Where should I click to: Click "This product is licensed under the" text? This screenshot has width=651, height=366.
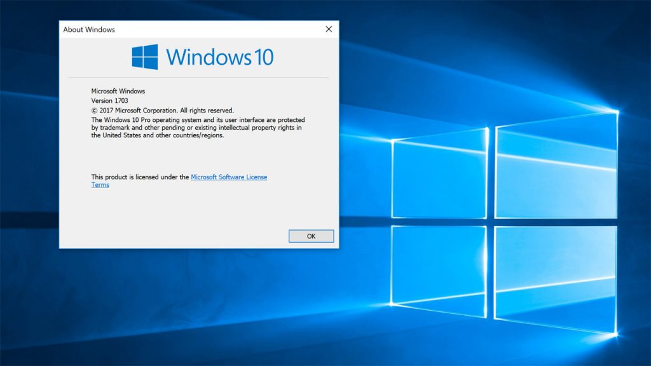point(140,177)
